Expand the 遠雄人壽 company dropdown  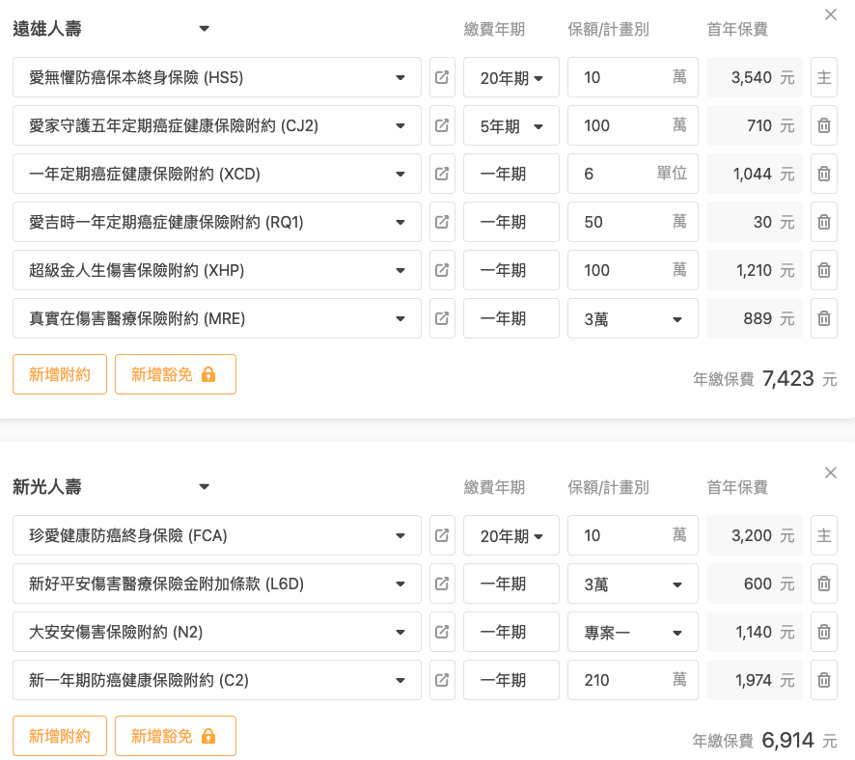[x=204, y=29]
